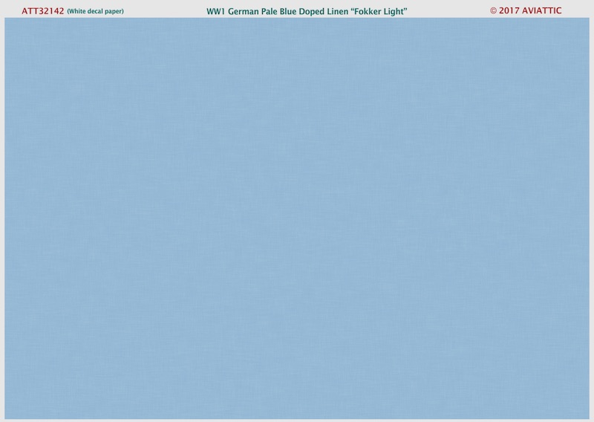The image size is (594, 422).
Task: Click the top-right corner of blue panel
Action: point(587,19)
